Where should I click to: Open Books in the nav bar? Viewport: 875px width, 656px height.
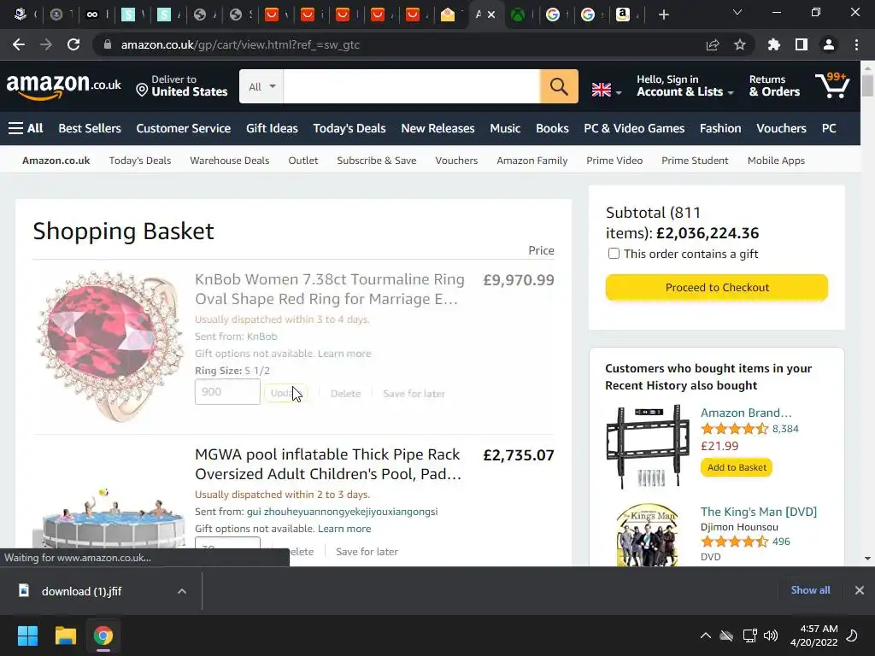[x=553, y=128]
